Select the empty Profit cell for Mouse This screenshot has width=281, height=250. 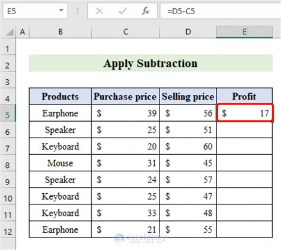point(244,163)
